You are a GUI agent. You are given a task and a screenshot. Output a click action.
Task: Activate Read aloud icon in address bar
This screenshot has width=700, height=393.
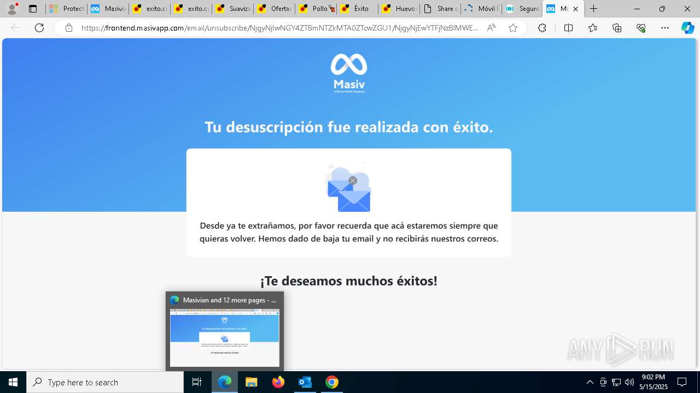click(491, 28)
